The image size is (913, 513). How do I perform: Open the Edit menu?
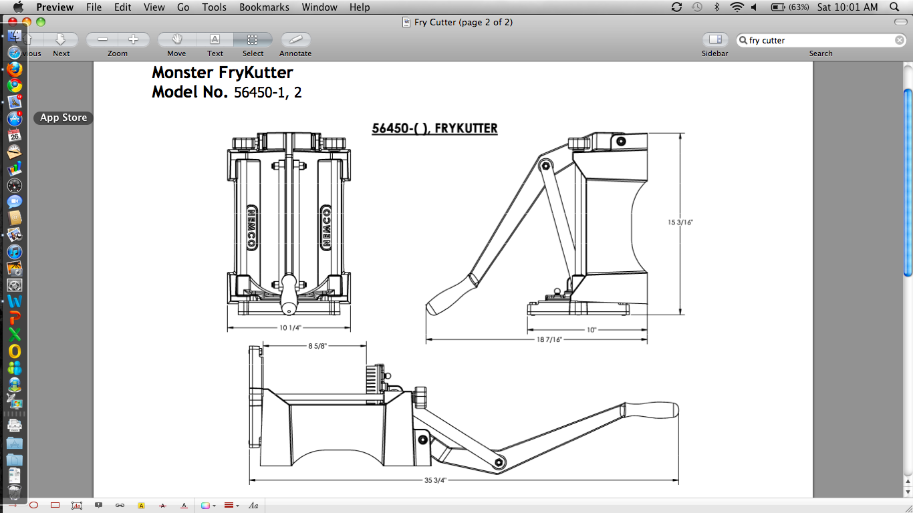pyautogui.click(x=122, y=7)
